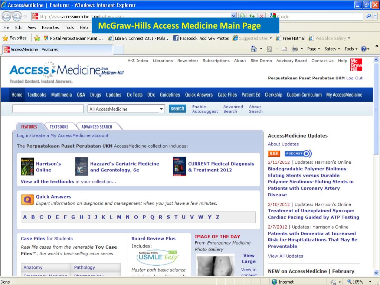Click the Enable Autosuggest link

pyautogui.click(x=205, y=109)
